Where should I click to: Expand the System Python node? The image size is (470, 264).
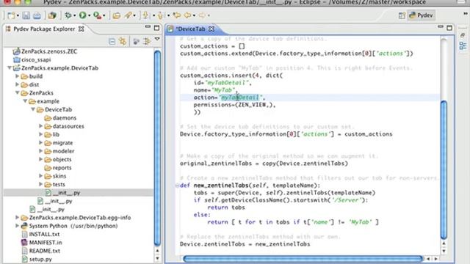(x=18, y=226)
